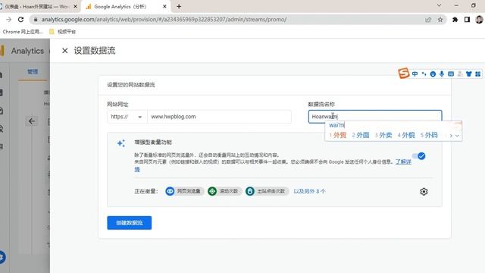The height and width of the screenshot is (273, 485).
Task: Toggle enhanced measurement switch off
Action: pos(419,156)
